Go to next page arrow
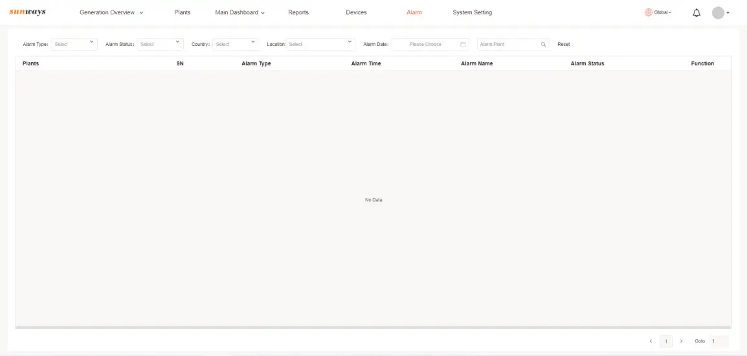This screenshot has width=747, height=356. pos(681,341)
